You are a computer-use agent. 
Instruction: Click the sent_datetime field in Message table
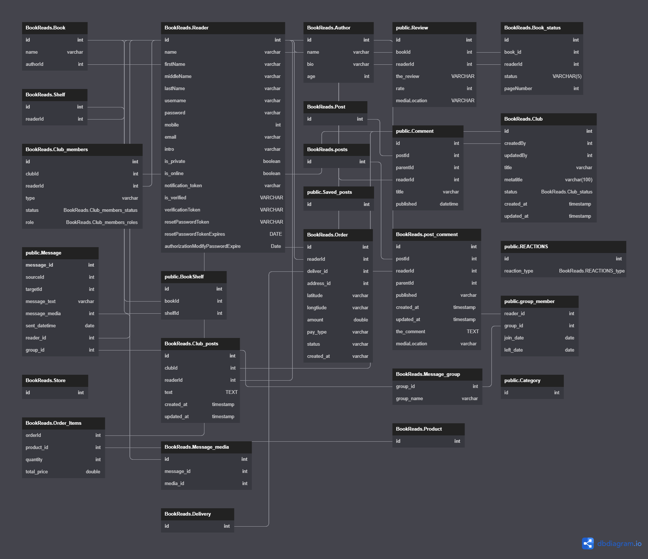pyautogui.click(x=60, y=326)
